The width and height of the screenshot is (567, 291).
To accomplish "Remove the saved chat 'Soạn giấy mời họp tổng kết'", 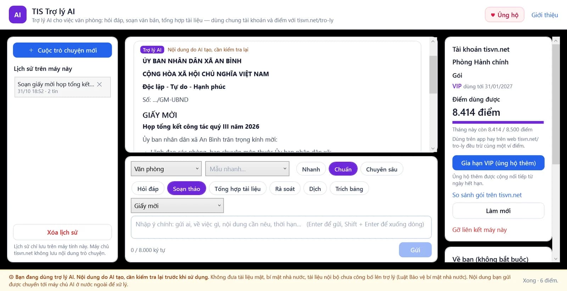I will click(x=100, y=84).
